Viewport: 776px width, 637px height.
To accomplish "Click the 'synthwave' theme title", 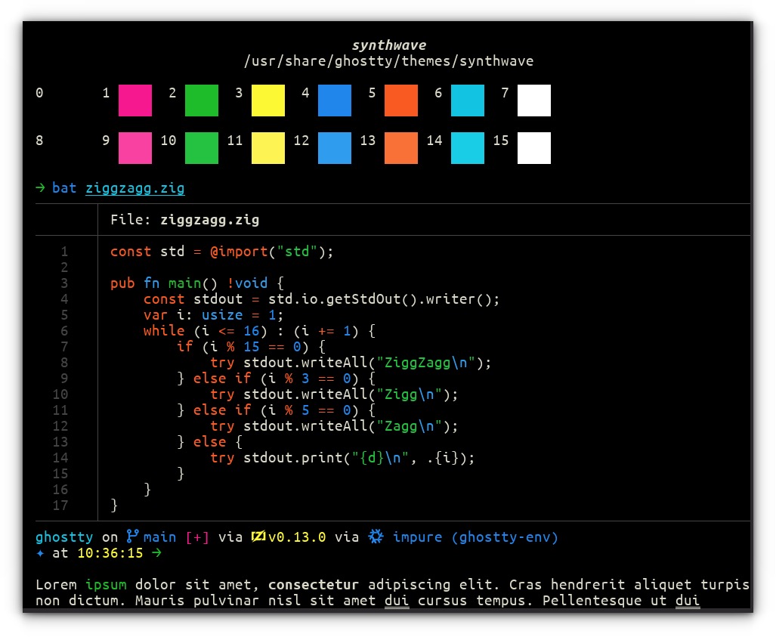I will [389, 45].
